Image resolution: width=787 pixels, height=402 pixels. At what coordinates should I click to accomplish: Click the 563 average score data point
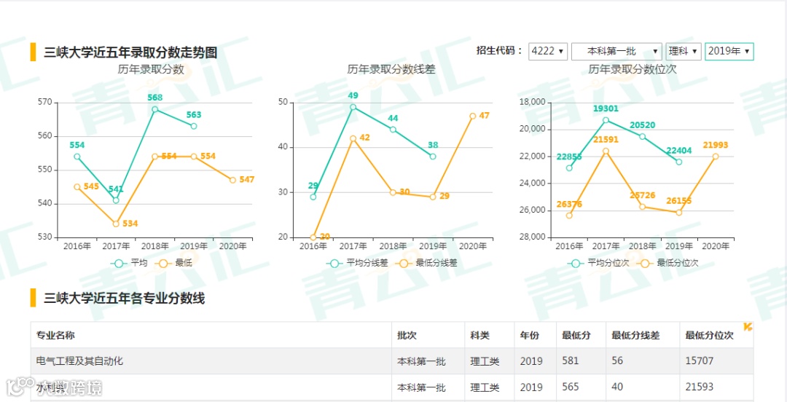point(194,126)
